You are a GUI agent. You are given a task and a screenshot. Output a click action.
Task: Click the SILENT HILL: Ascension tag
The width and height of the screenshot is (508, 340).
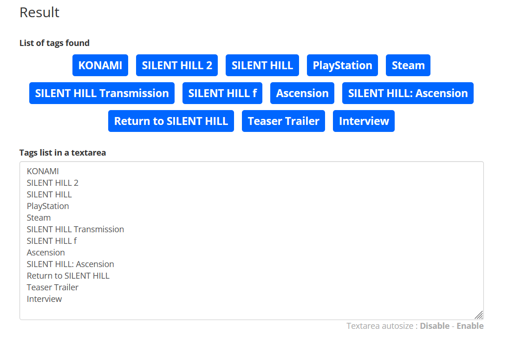pyautogui.click(x=408, y=93)
